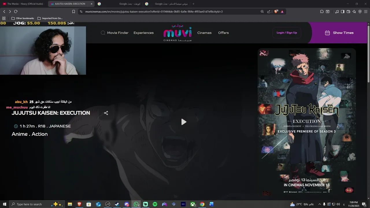The height and width of the screenshot is (208, 370).
Task: Go to the Cinemas page
Action: pos(204,33)
